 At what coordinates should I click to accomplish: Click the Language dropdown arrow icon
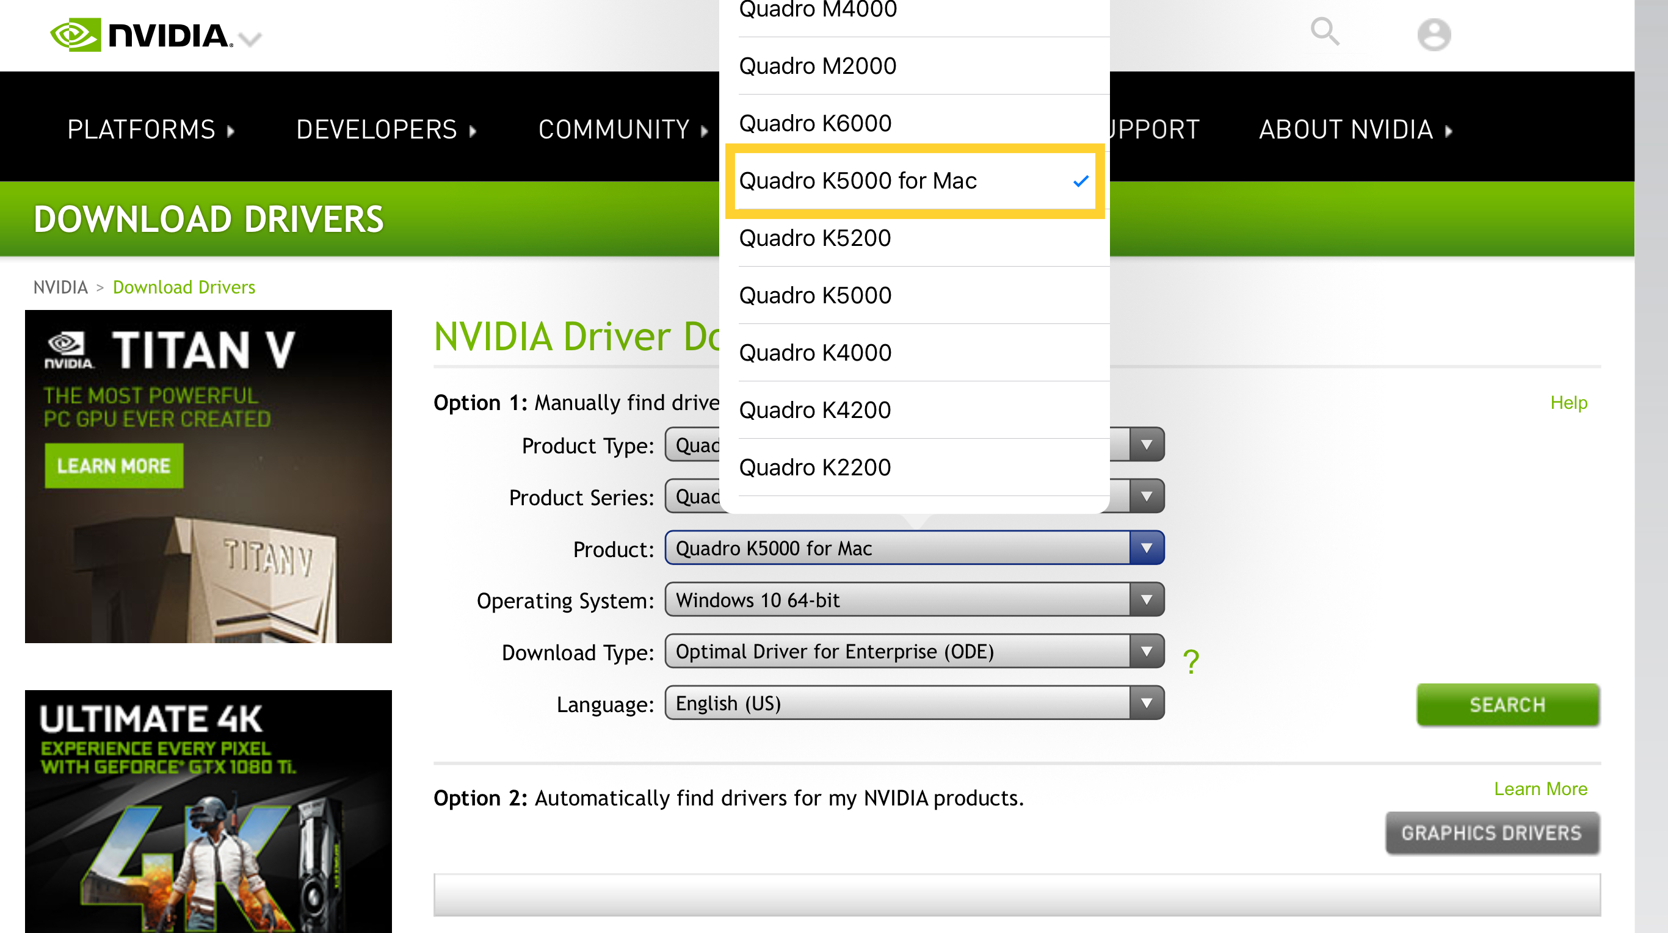pyautogui.click(x=1146, y=704)
